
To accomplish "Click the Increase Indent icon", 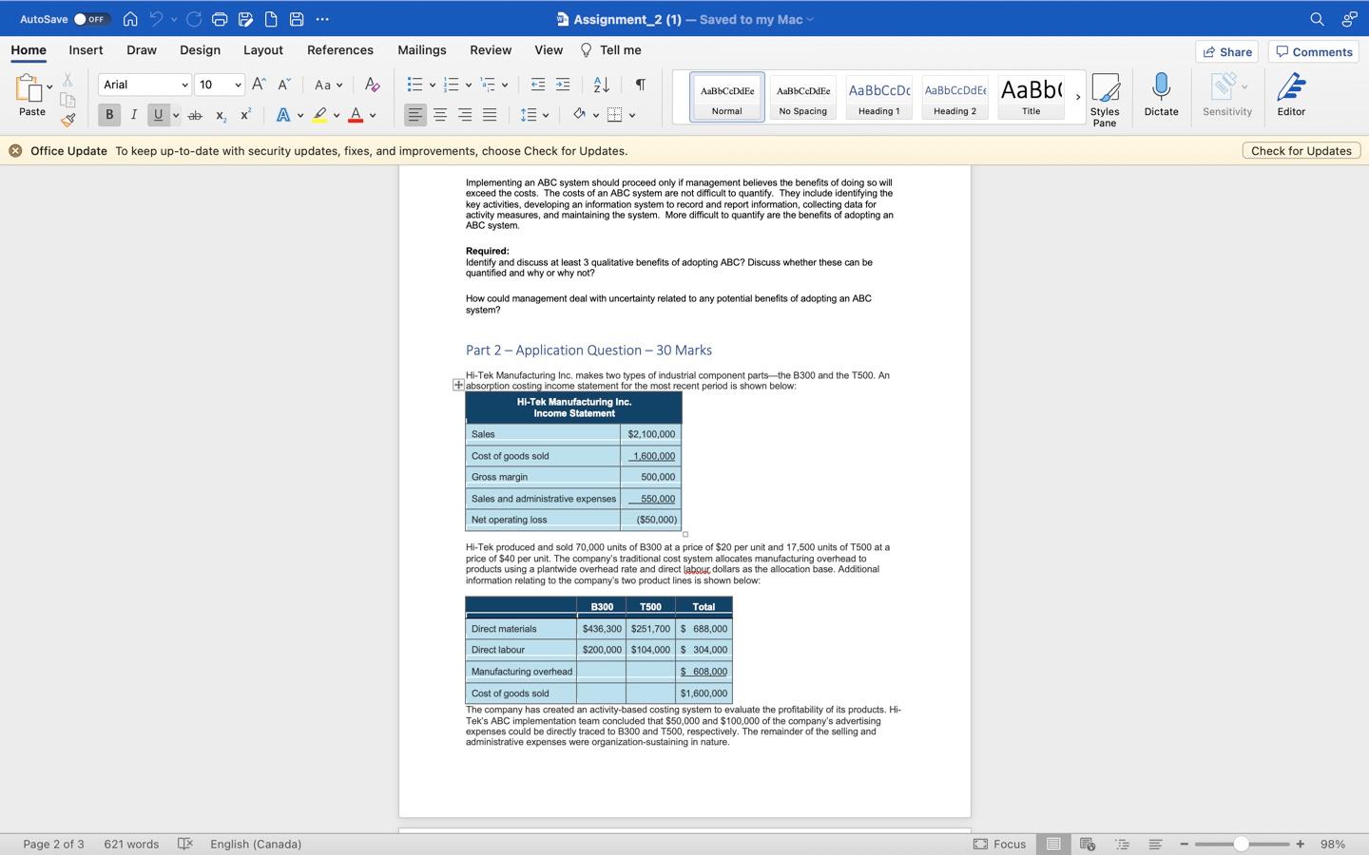I will (x=561, y=85).
